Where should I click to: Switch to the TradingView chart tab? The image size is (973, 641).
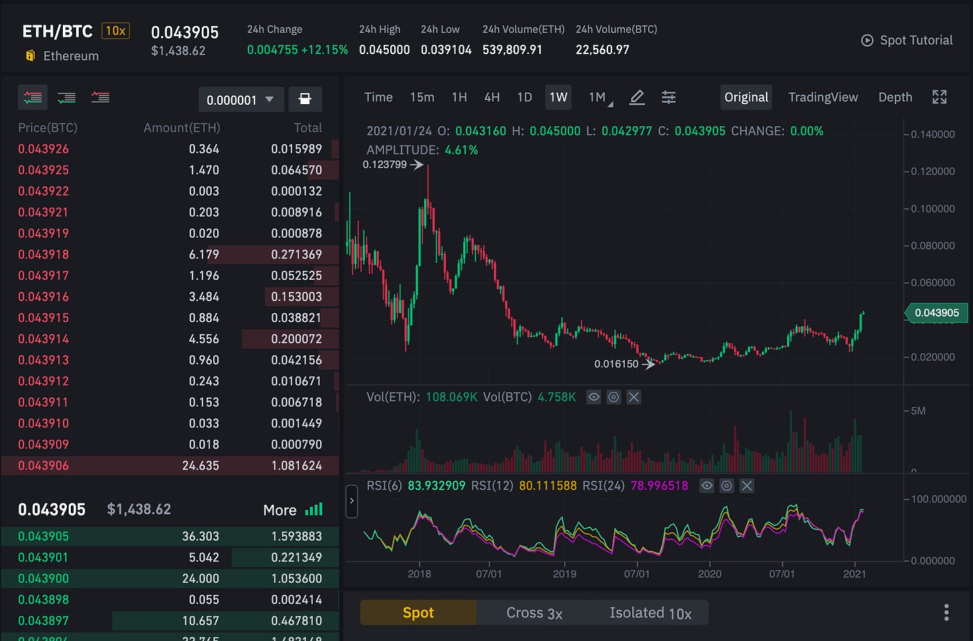823,97
